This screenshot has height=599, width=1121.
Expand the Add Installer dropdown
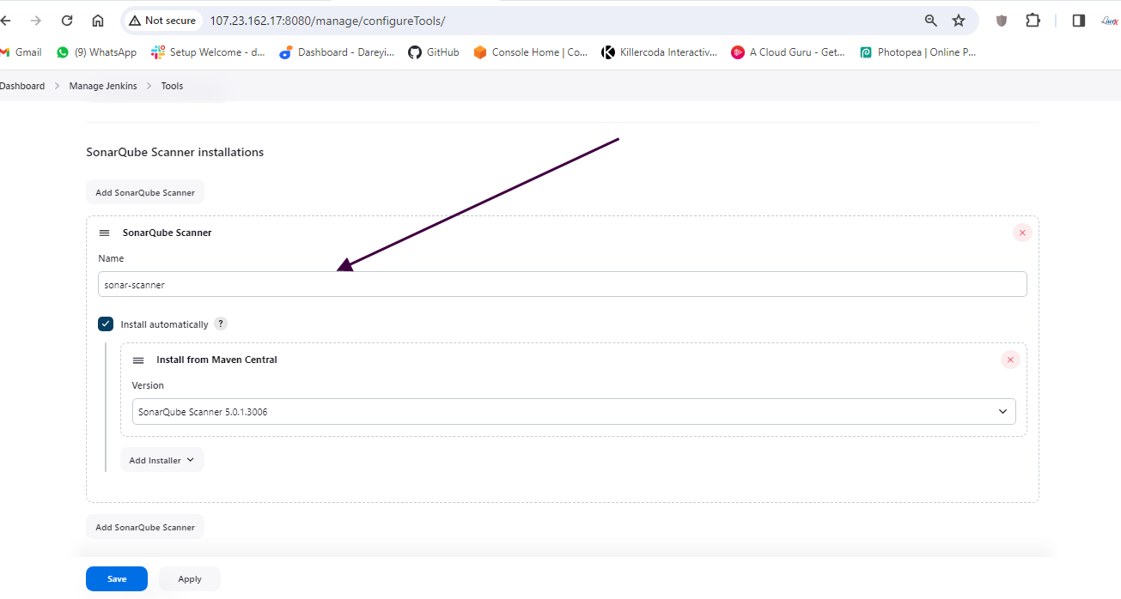click(161, 460)
